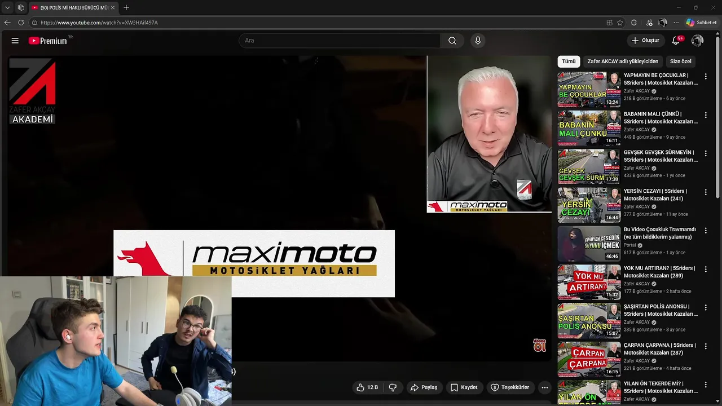The width and height of the screenshot is (722, 406).
Task: Open options menu for YERSİN CEZAYI
Action: tap(705, 192)
